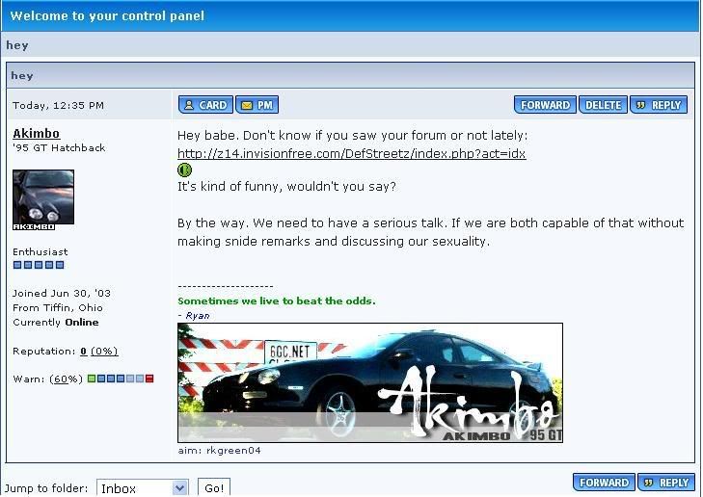703x497 pixels.
Task: Send a PM using the envelope button
Action: point(257,105)
